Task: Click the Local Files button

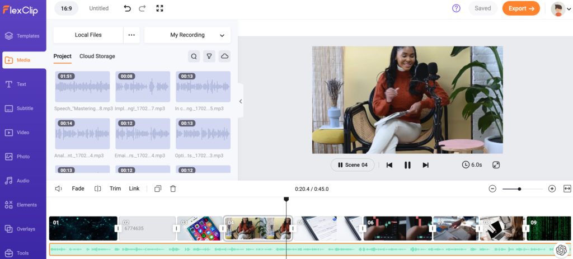Action: pyautogui.click(x=88, y=35)
